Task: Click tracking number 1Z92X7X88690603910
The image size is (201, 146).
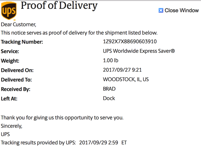Action: (130, 42)
